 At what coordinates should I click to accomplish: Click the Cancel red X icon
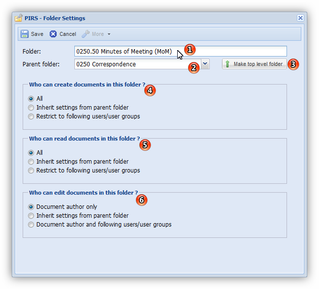pyautogui.click(x=53, y=34)
